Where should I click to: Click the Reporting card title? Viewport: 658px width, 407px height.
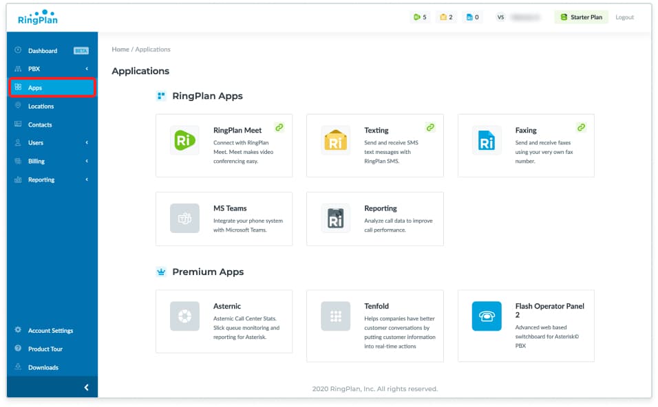tap(380, 208)
